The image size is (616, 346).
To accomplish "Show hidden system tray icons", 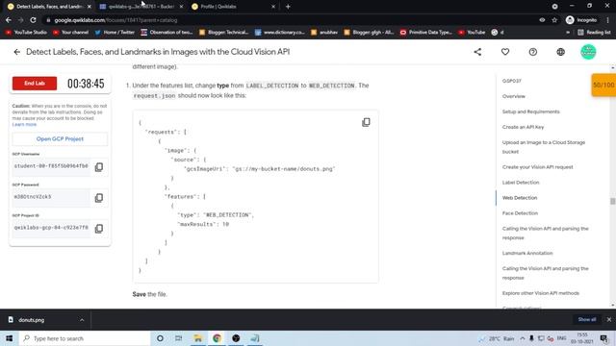I will pos(522,338).
